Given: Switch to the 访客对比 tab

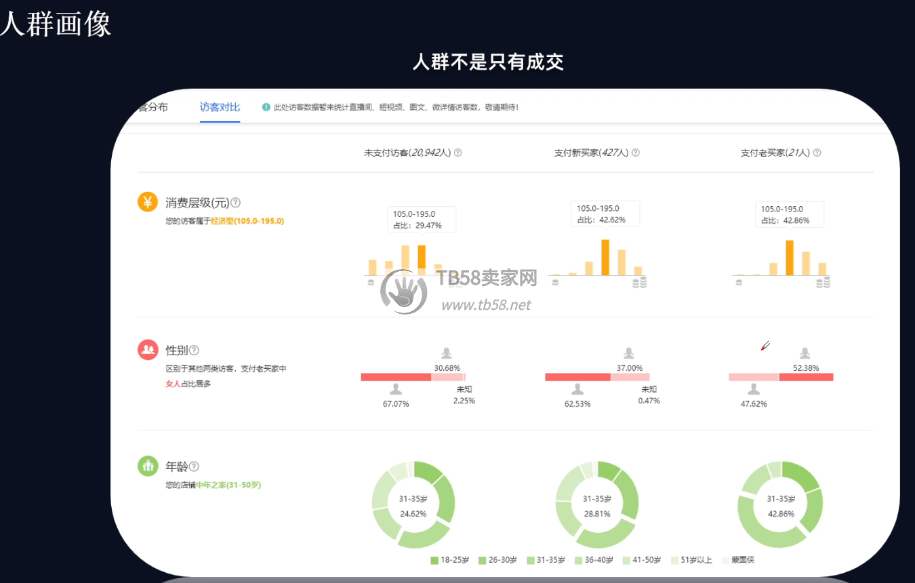Looking at the screenshot, I should click(x=220, y=107).
